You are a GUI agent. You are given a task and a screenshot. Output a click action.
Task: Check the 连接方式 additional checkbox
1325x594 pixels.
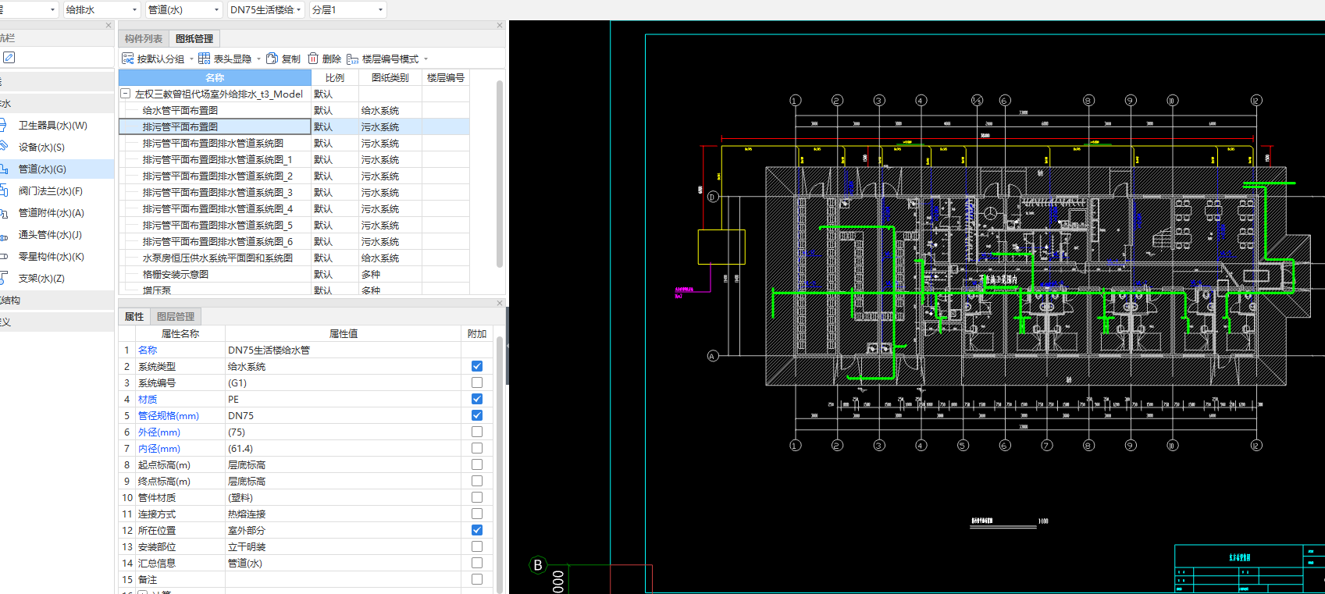click(x=477, y=514)
